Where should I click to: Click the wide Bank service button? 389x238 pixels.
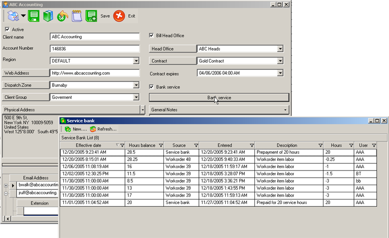tap(219, 98)
